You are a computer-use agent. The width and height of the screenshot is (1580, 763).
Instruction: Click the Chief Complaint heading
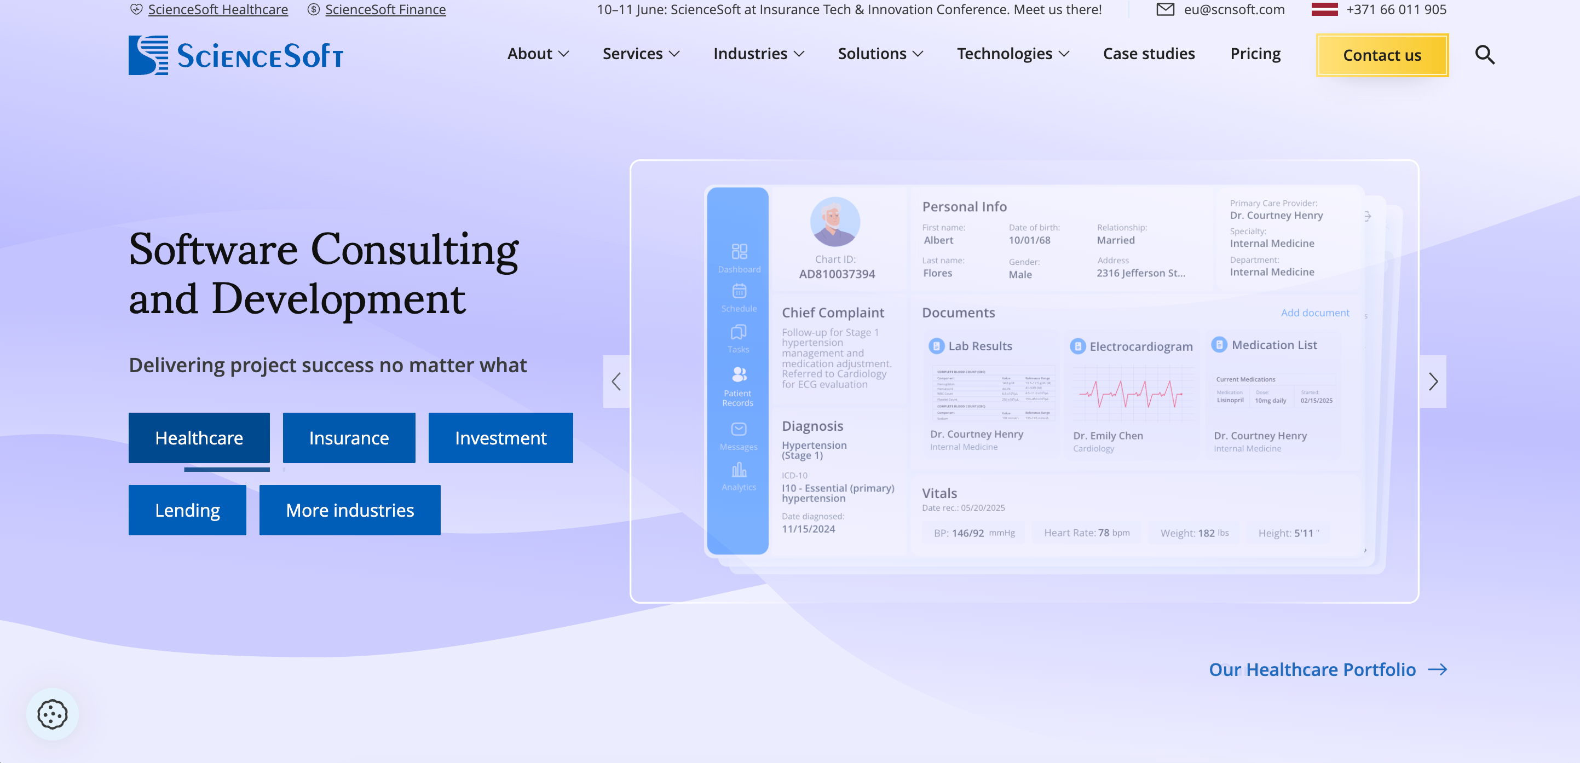pos(832,313)
